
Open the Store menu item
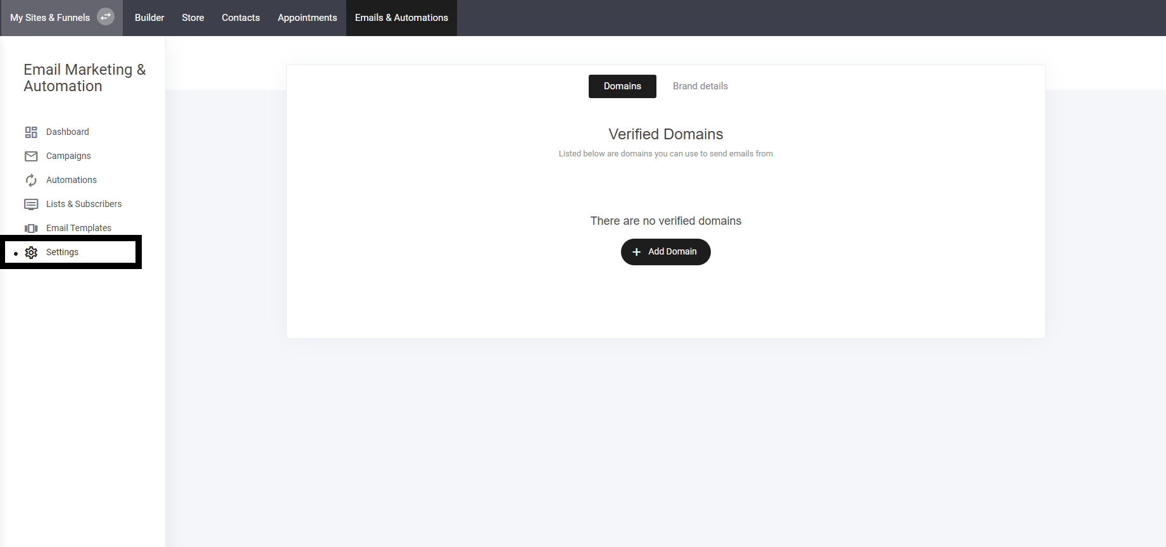coord(193,18)
